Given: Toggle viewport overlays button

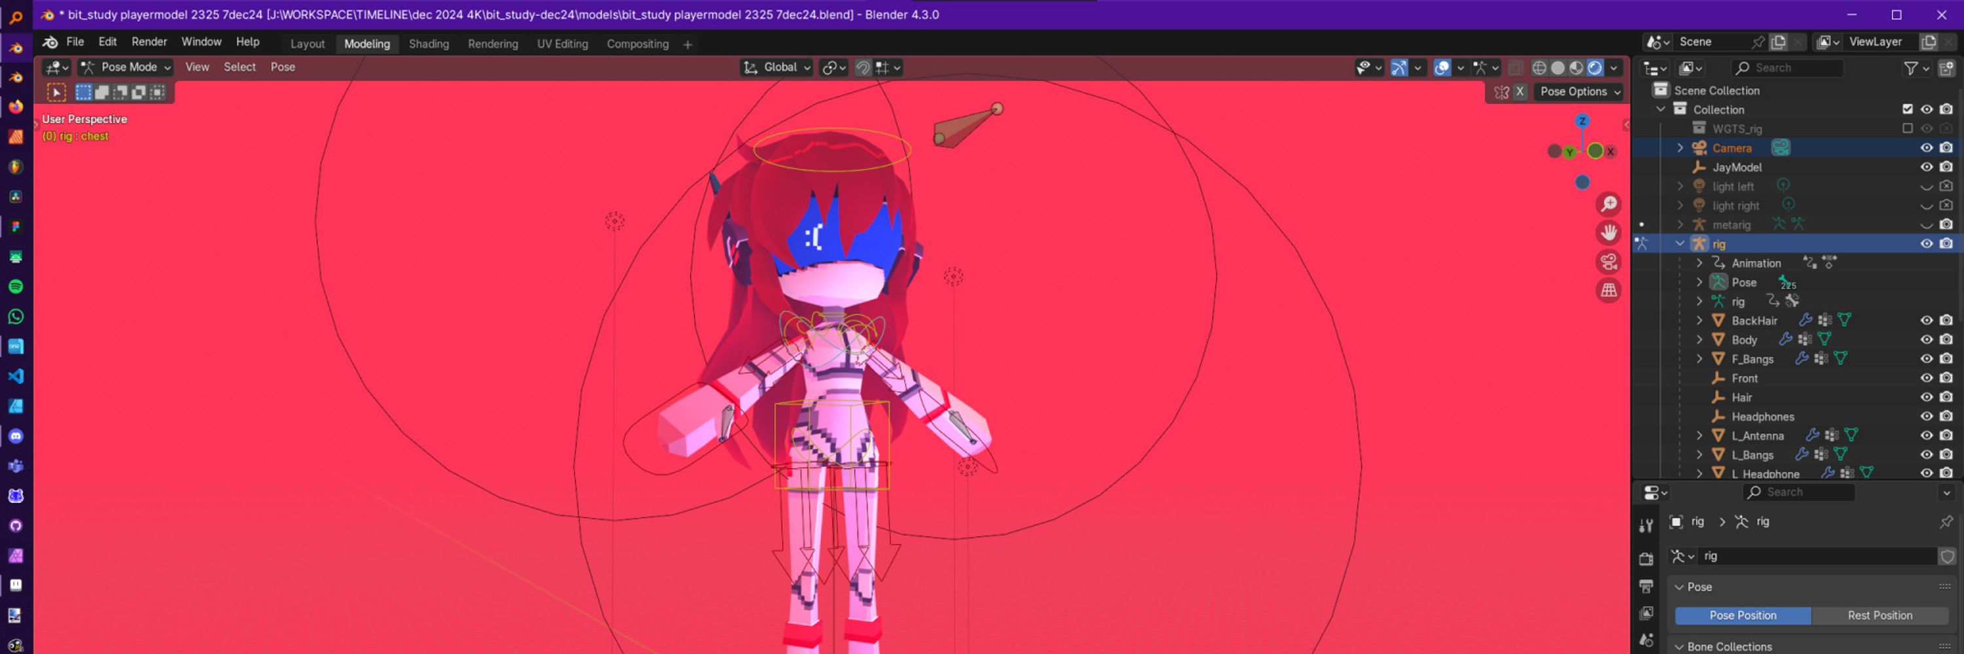Looking at the screenshot, I should [x=1442, y=68].
